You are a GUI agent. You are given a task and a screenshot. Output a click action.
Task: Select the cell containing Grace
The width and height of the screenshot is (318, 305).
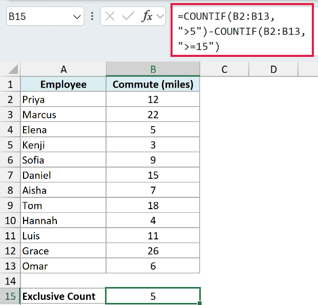[x=63, y=251]
